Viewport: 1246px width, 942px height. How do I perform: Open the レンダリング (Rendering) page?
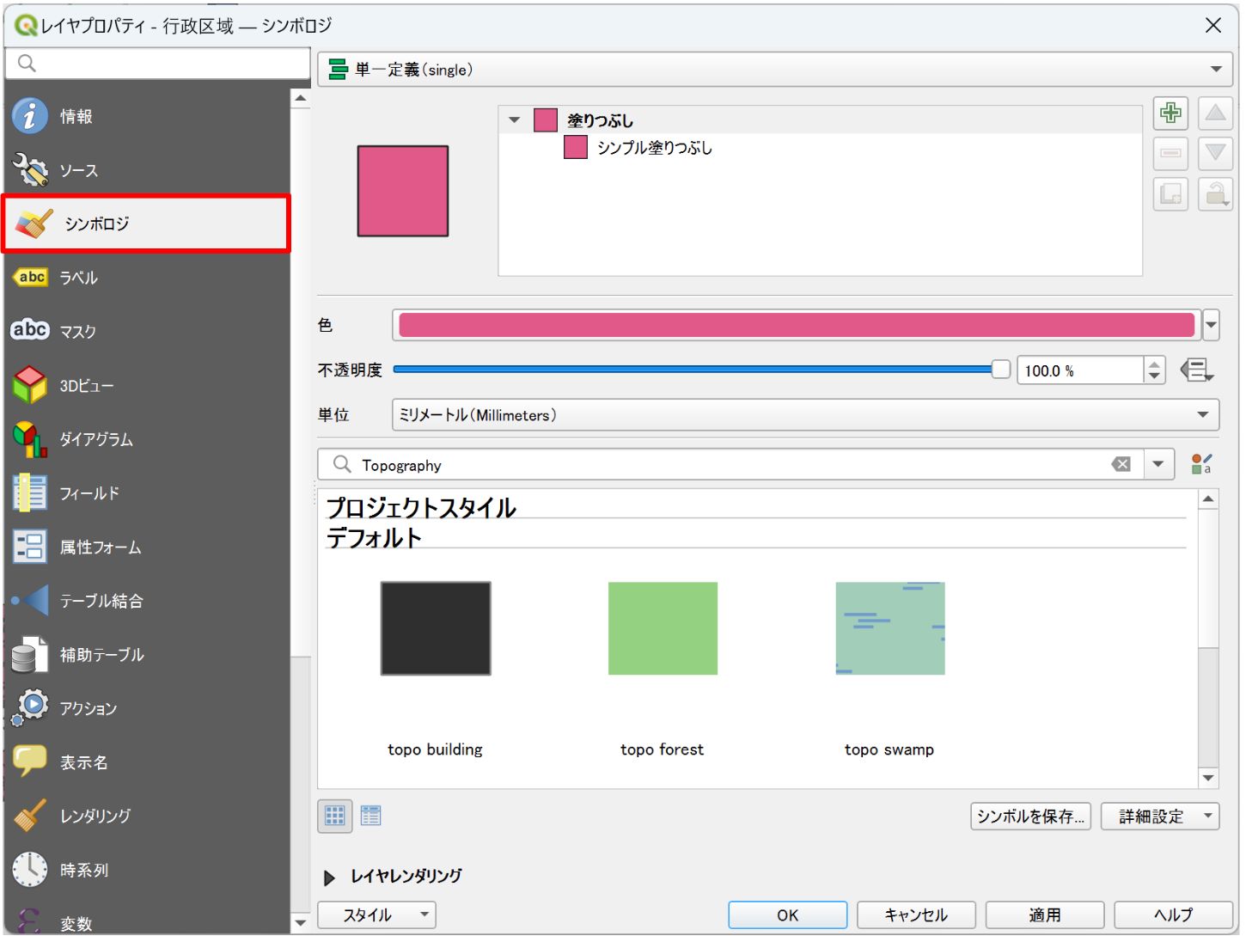coord(147,816)
